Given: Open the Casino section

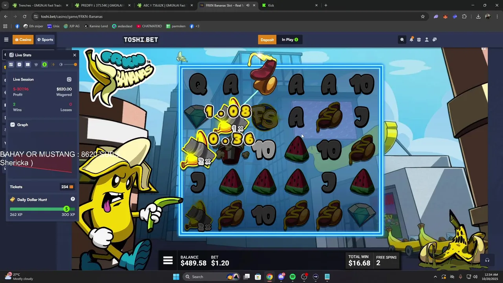Looking at the screenshot, I should 23,40.
